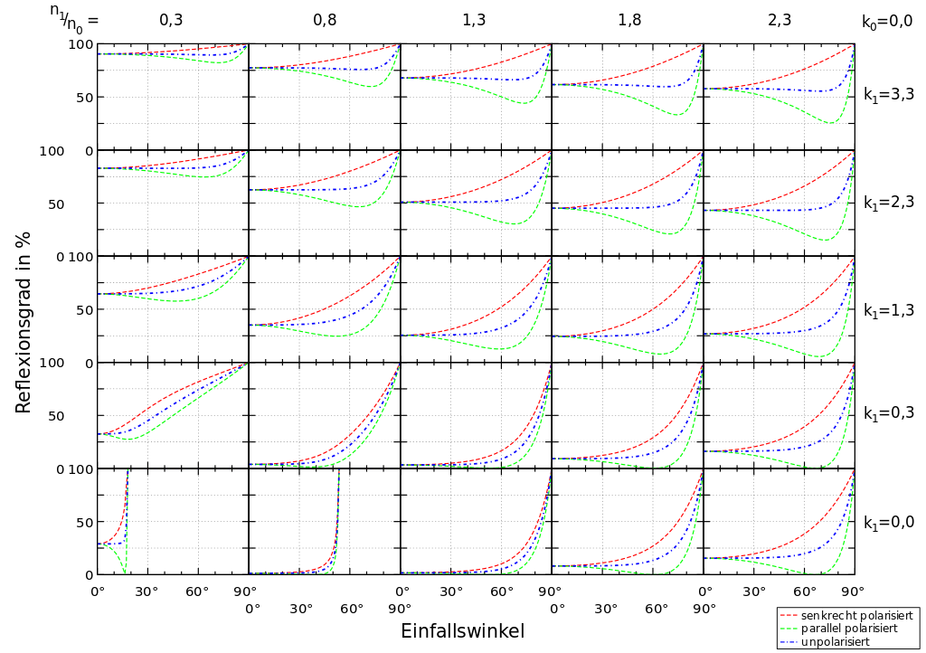Select the second-row first-column subplot
Image resolution: width=926 pixels, height=653 pixels.
pyautogui.click(x=173, y=203)
